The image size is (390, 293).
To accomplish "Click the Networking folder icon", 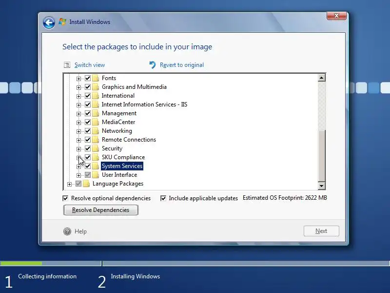I will pyautogui.click(x=96, y=131).
